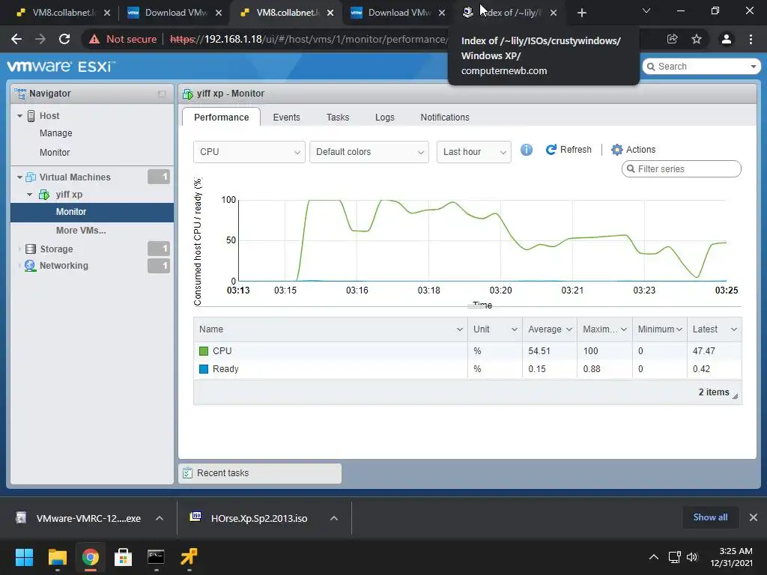Switch to the Events tab
Viewport: 767px width, 575px height.
(x=286, y=118)
